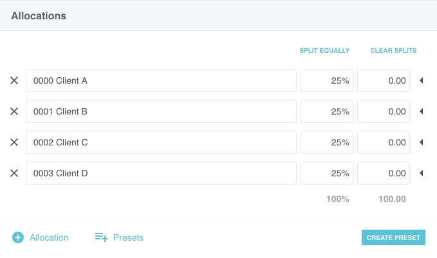
Task: Expand arrow beside Client A amount
Action: tap(422, 80)
